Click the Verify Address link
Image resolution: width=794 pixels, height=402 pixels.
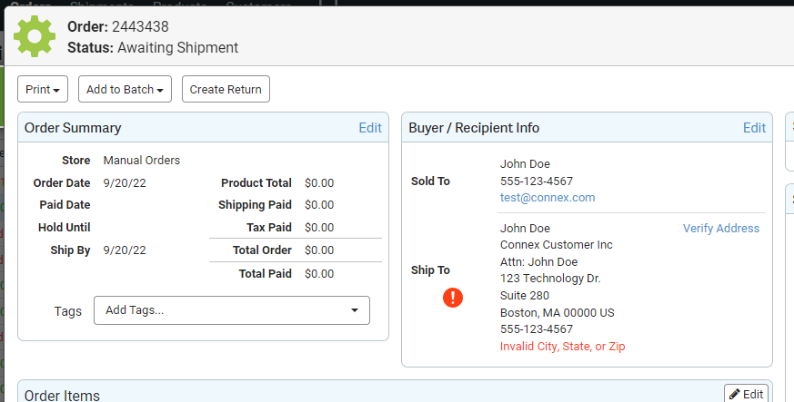(x=721, y=229)
